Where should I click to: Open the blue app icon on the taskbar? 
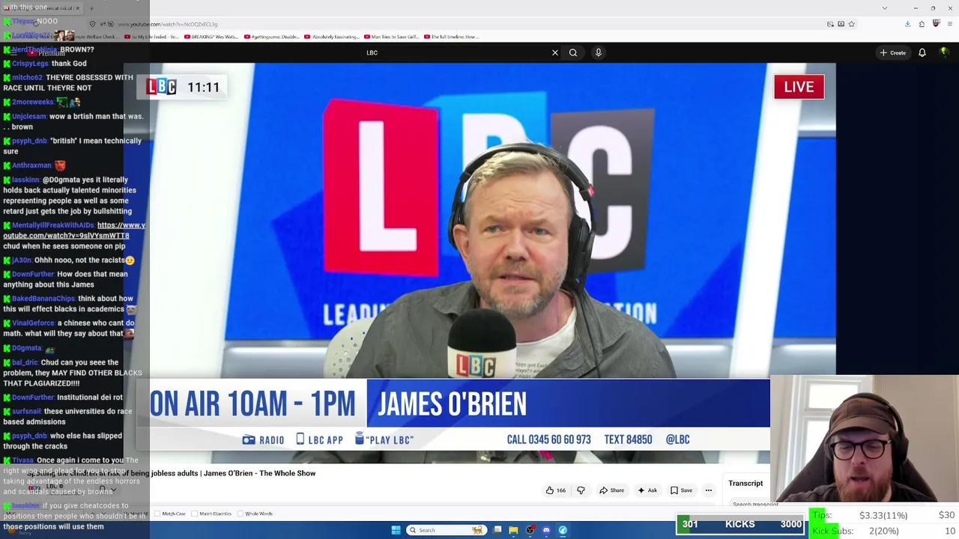(x=563, y=530)
